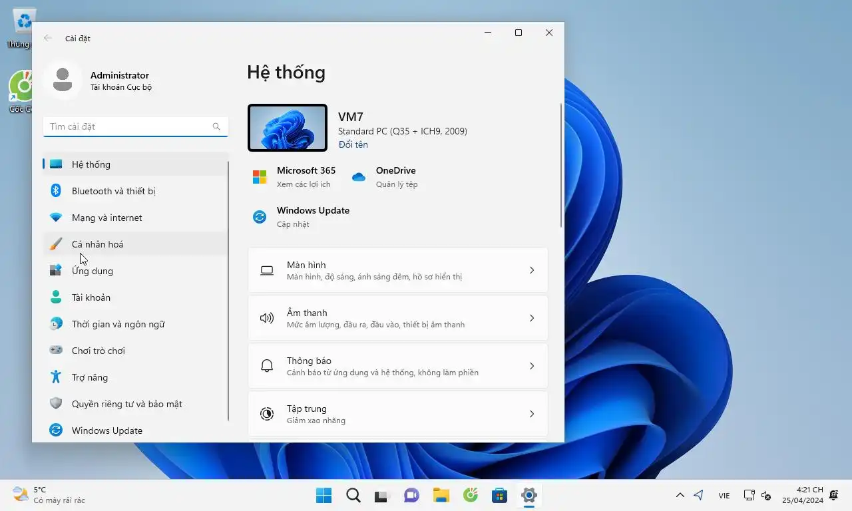852x511 pixels.
Task: Open the weather widget showing 5°C
Action: 49,495
